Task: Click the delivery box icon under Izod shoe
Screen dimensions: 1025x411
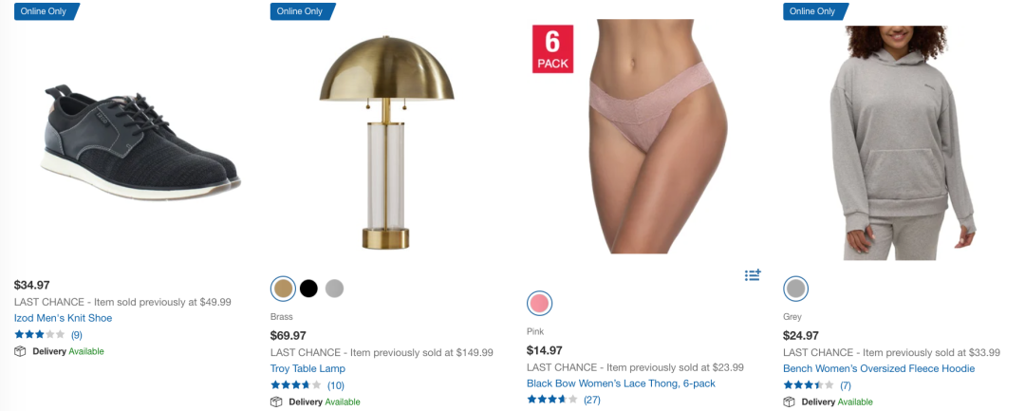Action: [20, 351]
